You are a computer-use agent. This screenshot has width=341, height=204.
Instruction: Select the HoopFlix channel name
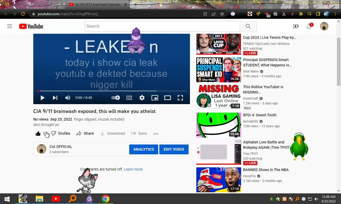tap(249, 176)
